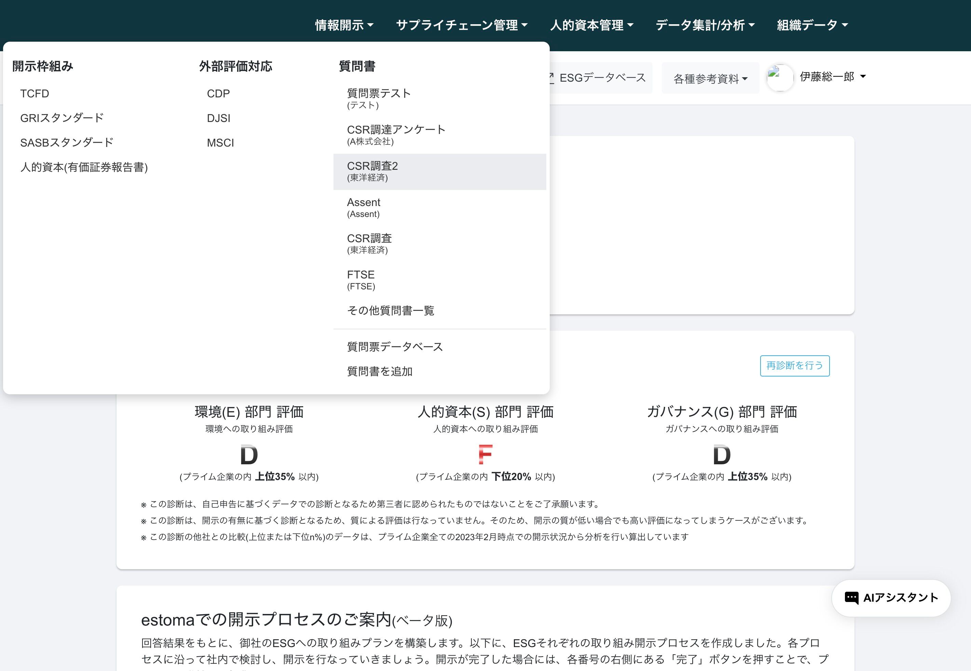Open その他質問書一覧 list
The image size is (971, 671).
coord(391,310)
